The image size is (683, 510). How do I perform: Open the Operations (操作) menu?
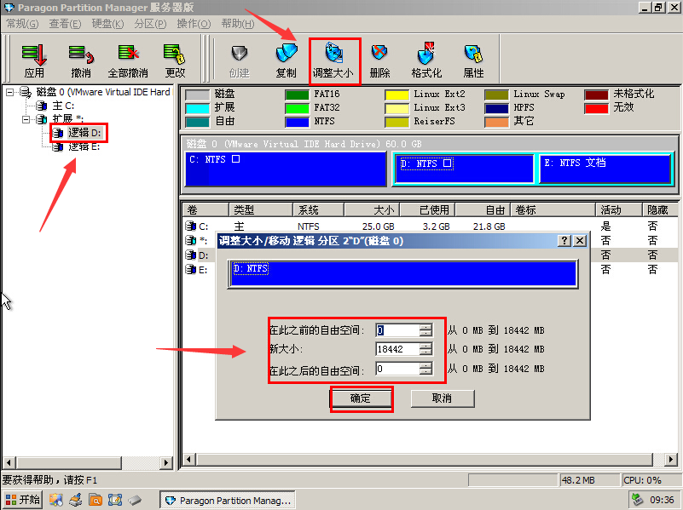pos(194,24)
